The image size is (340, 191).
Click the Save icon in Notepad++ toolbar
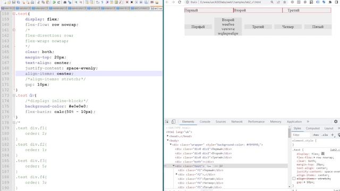[14, 2]
